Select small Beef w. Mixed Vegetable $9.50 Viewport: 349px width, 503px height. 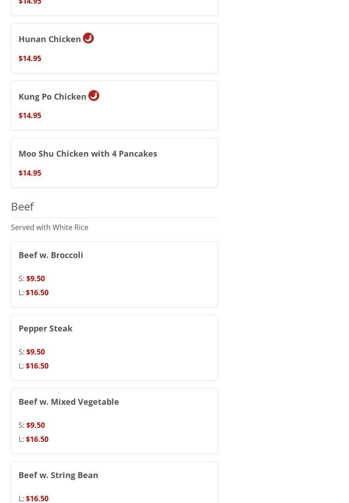(35, 425)
